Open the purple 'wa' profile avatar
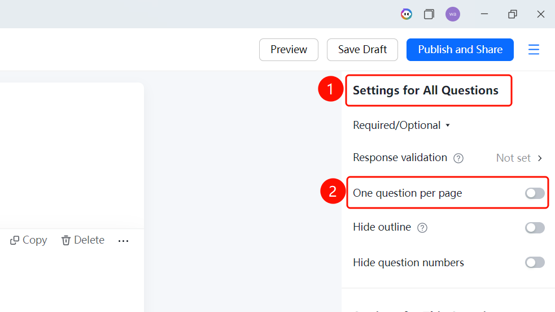 (453, 14)
